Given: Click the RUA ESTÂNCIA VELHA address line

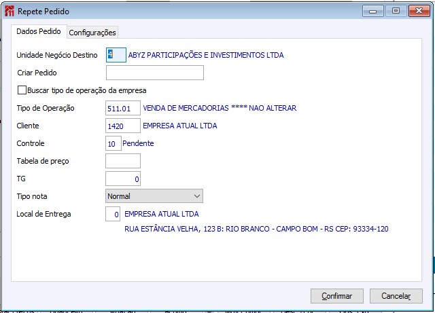Looking at the screenshot, I should (x=256, y=229).
